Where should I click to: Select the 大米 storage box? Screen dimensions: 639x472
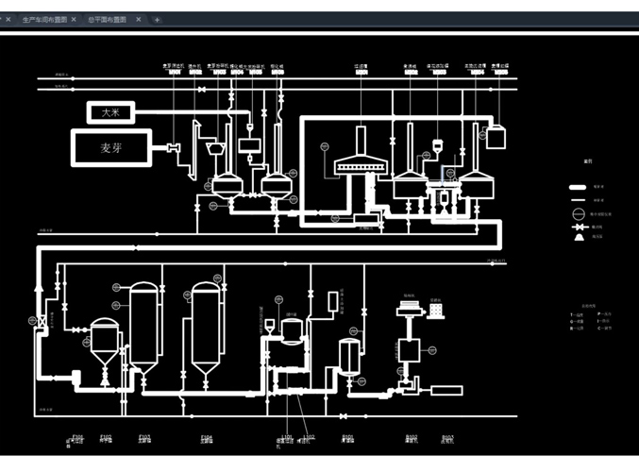tap(111, 112)
